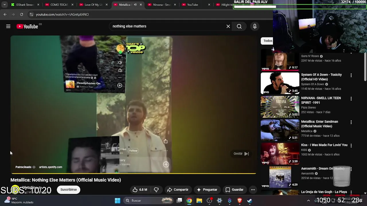Save the video with Guardar

[235, 190]
